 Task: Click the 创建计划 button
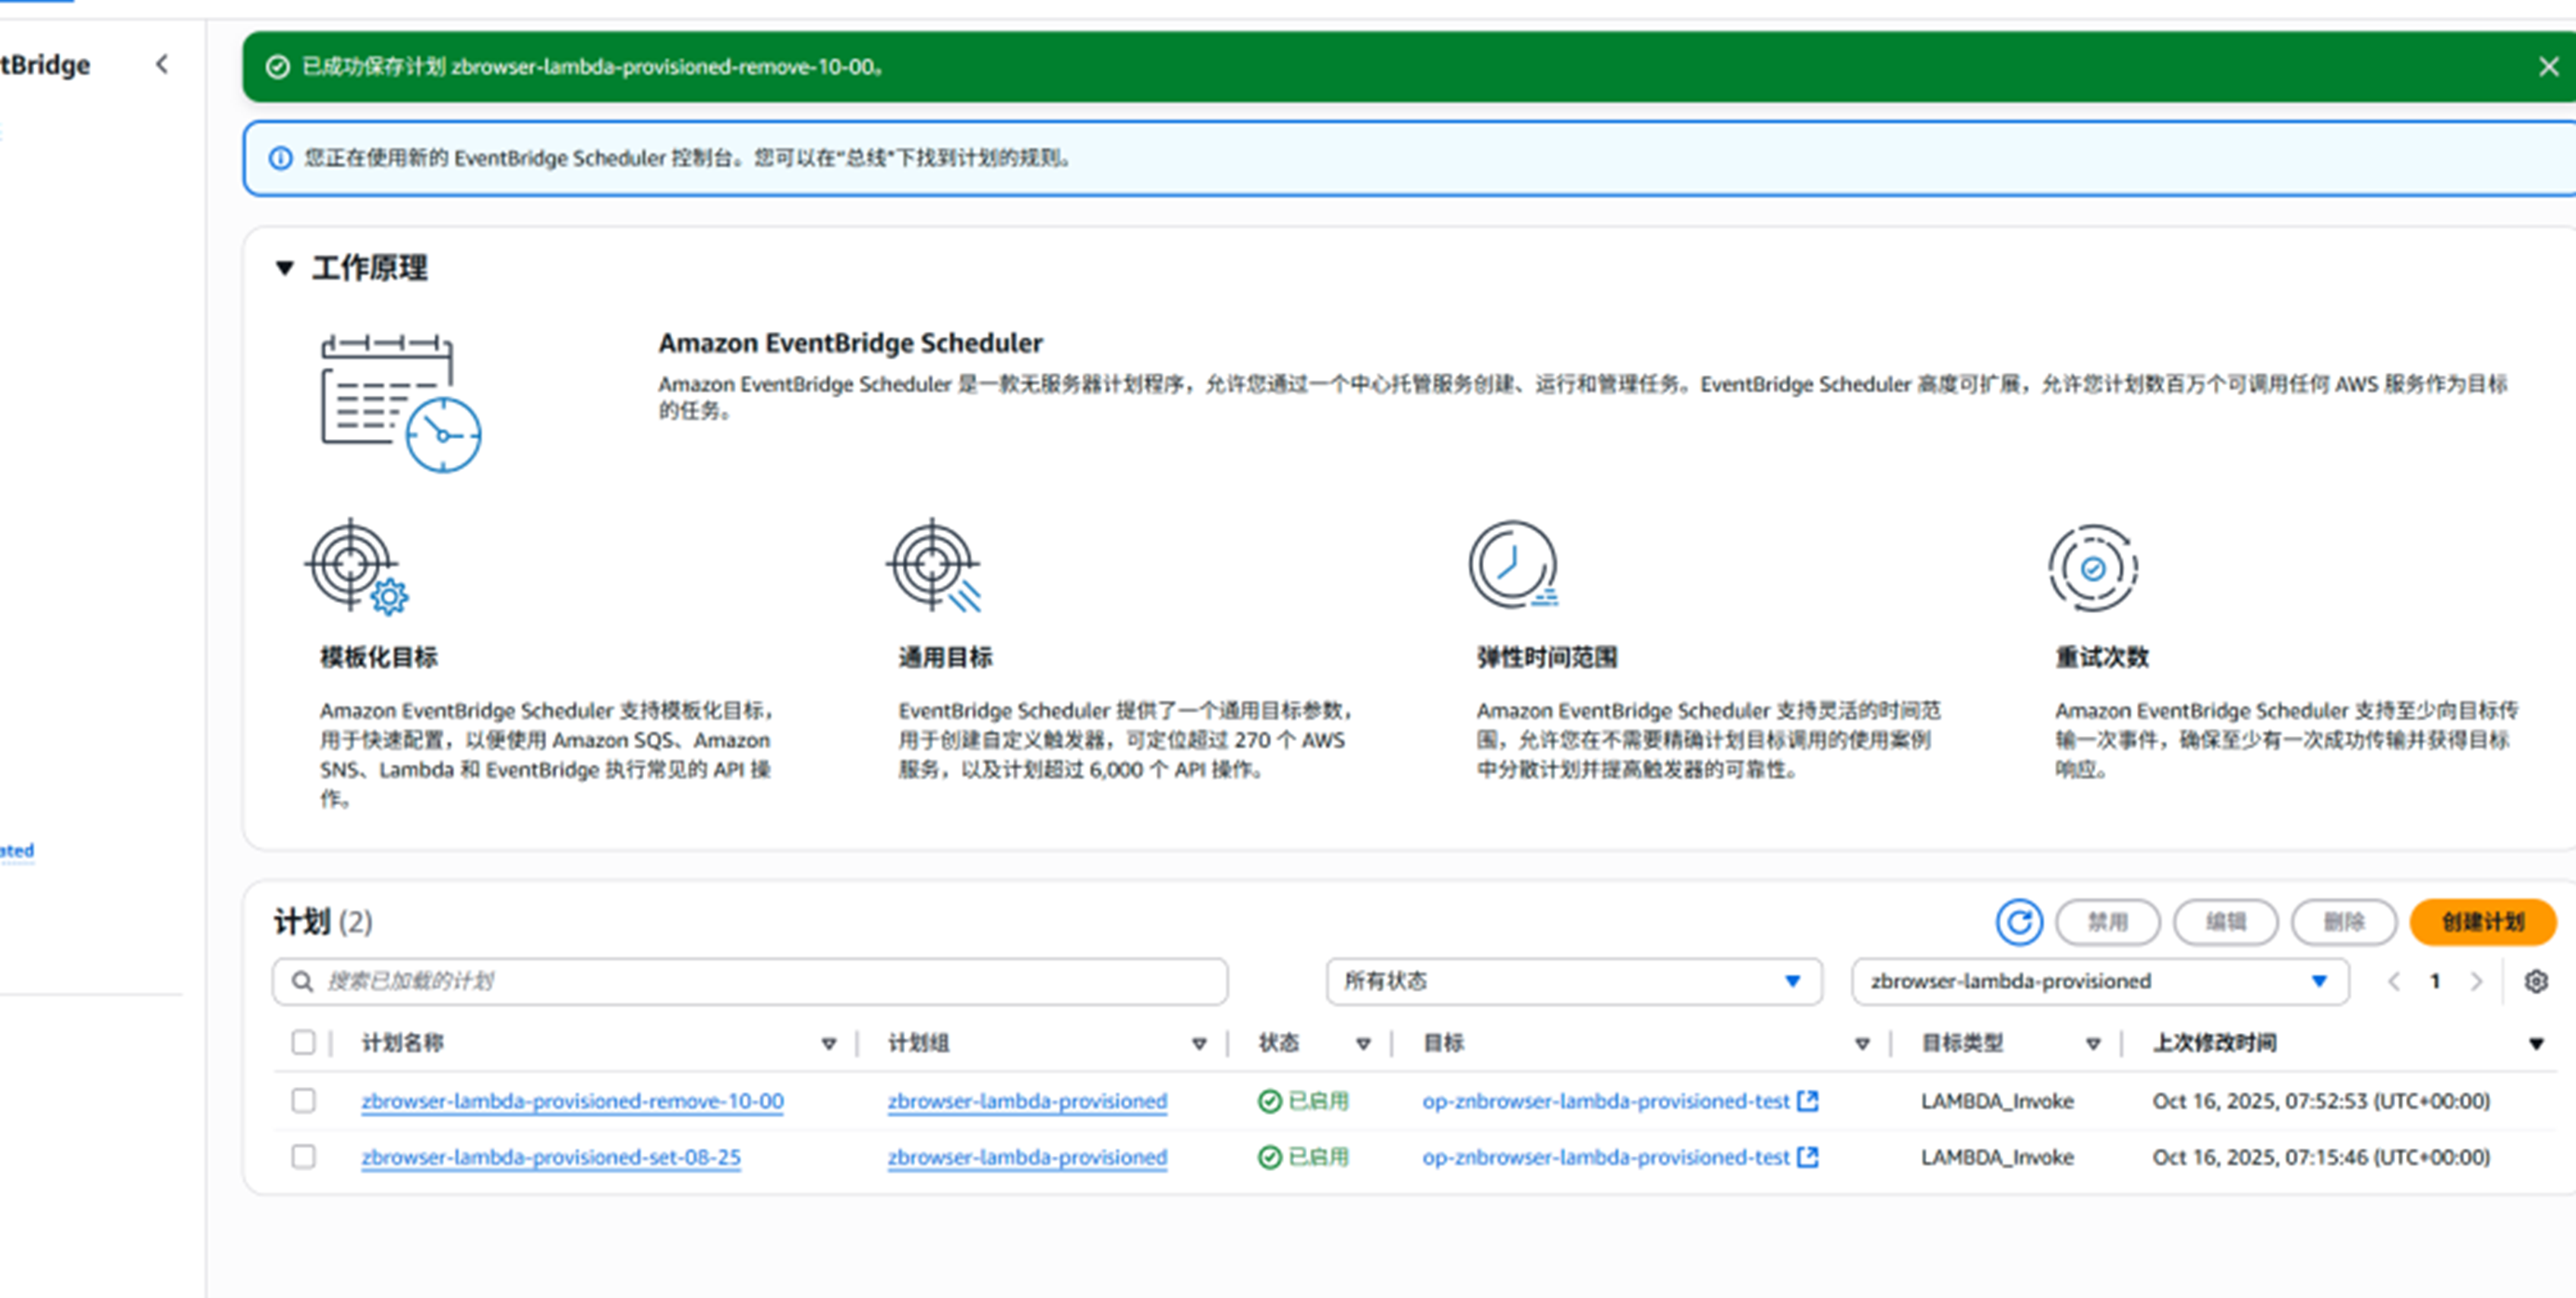coord(2482,921)
